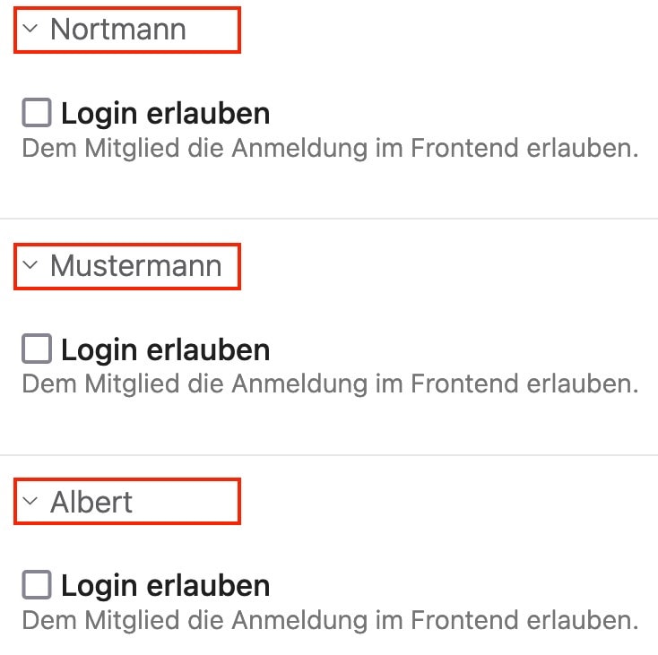Click the divider line between Nortmann and Mustermann
The width and height of the screenshot is (658, 655).
pyautogui.click(x=329, y=219)
